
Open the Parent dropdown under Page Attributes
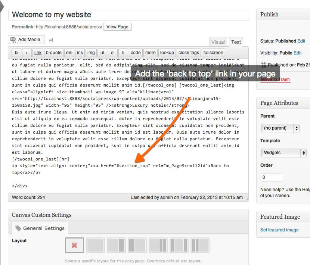tap(280, 128)
